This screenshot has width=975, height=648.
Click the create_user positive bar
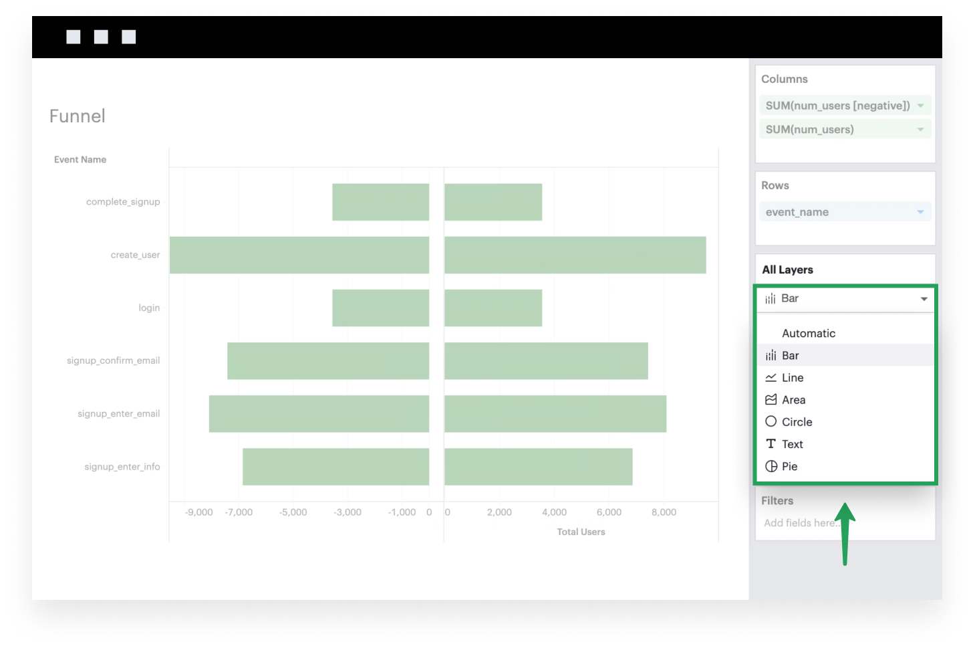[575, 255]
